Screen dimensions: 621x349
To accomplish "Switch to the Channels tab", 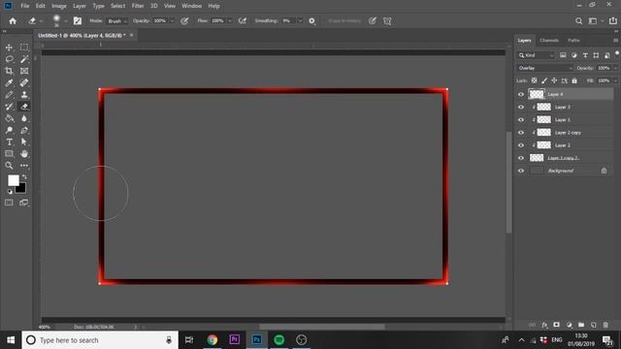I will coord(549,41).
